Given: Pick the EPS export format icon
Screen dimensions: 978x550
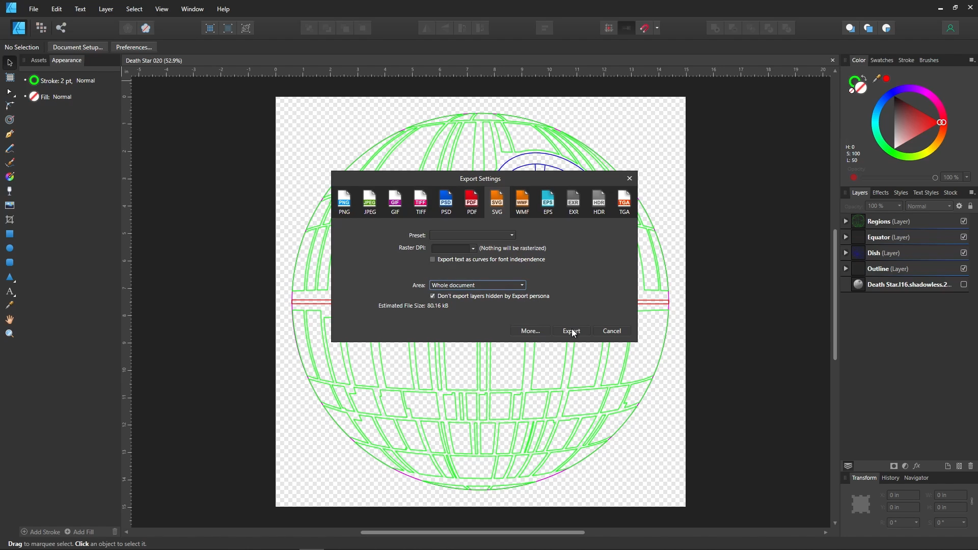Looking at the screenshot, I should (548, 202).
